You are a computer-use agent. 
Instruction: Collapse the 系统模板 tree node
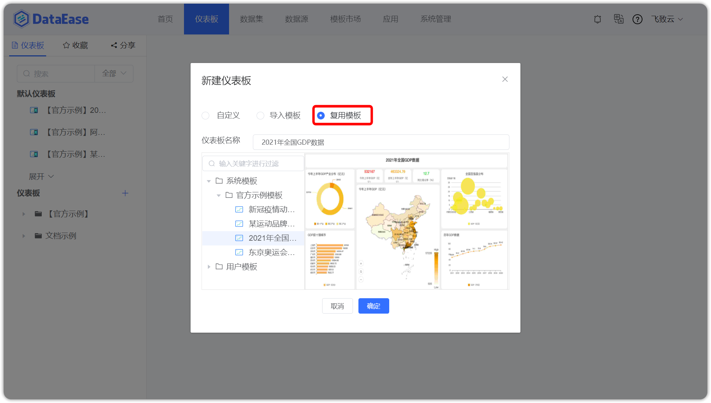tap(209, 181)
